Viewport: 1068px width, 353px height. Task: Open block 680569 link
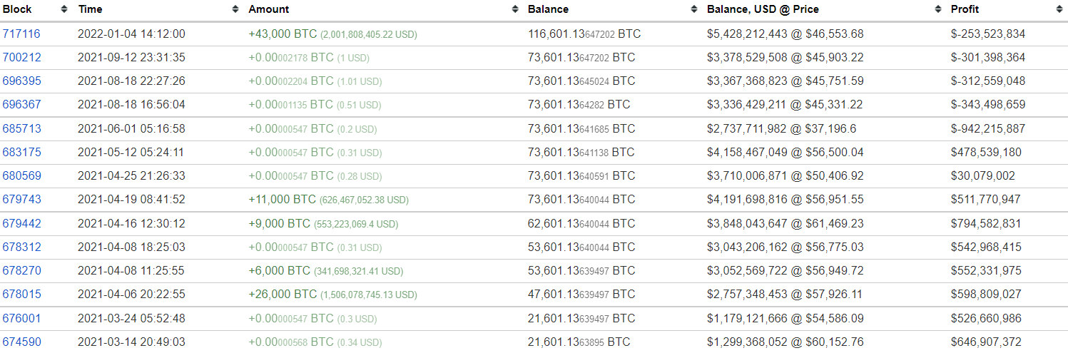point(22,175)
